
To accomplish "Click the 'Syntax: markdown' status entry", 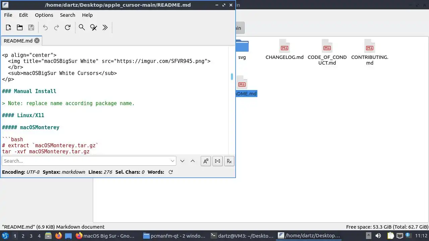I will point(64,172).
